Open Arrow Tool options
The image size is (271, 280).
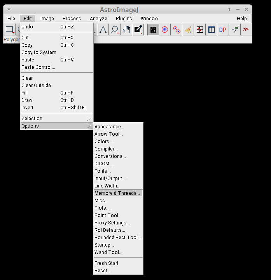coord(118,134)
